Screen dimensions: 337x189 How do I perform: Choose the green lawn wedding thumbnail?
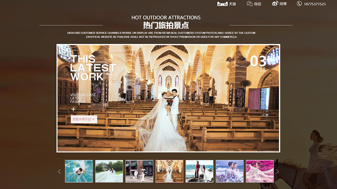[x=109, y=171]
